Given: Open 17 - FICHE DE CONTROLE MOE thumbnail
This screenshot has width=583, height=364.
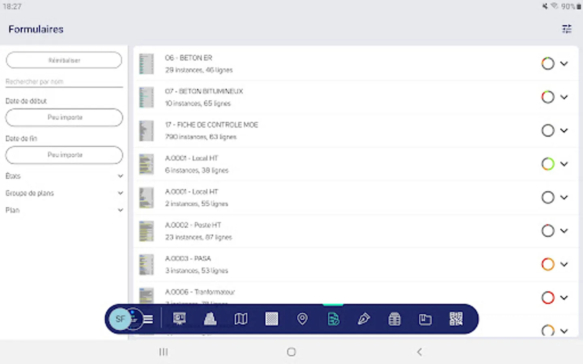Looking at the screenshot, I should tap(146, 131).
